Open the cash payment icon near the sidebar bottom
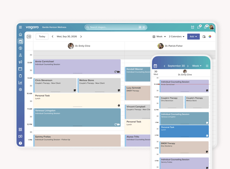 (x=20, y=136)
